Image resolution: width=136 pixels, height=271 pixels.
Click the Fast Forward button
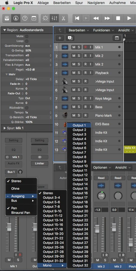pos(107,18)
